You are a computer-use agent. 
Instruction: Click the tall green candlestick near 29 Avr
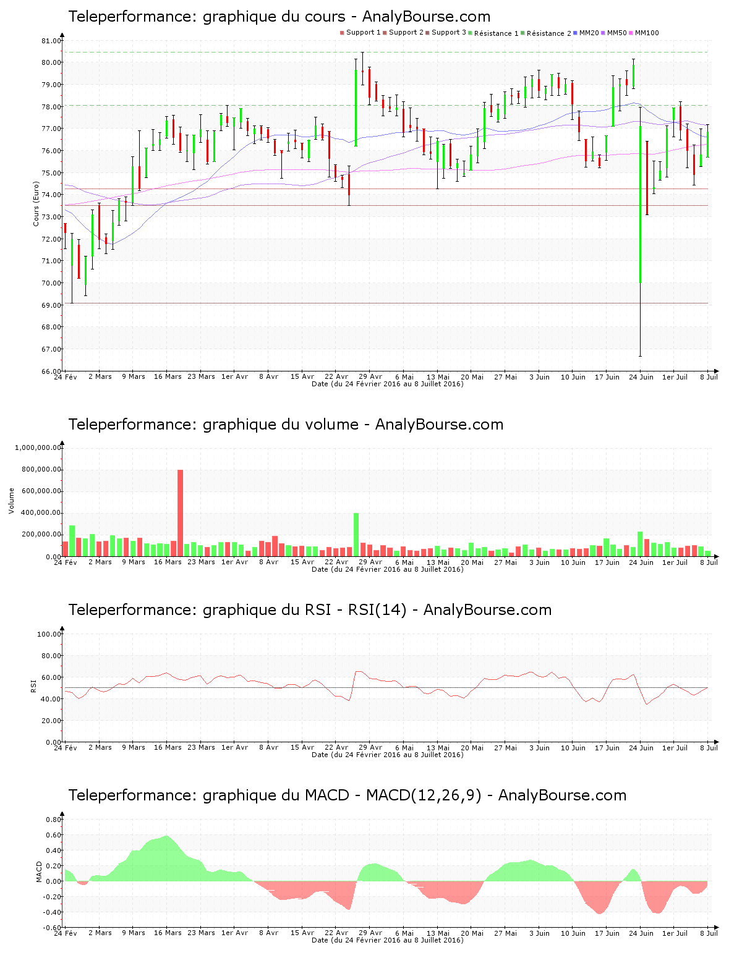coord(356,108)
